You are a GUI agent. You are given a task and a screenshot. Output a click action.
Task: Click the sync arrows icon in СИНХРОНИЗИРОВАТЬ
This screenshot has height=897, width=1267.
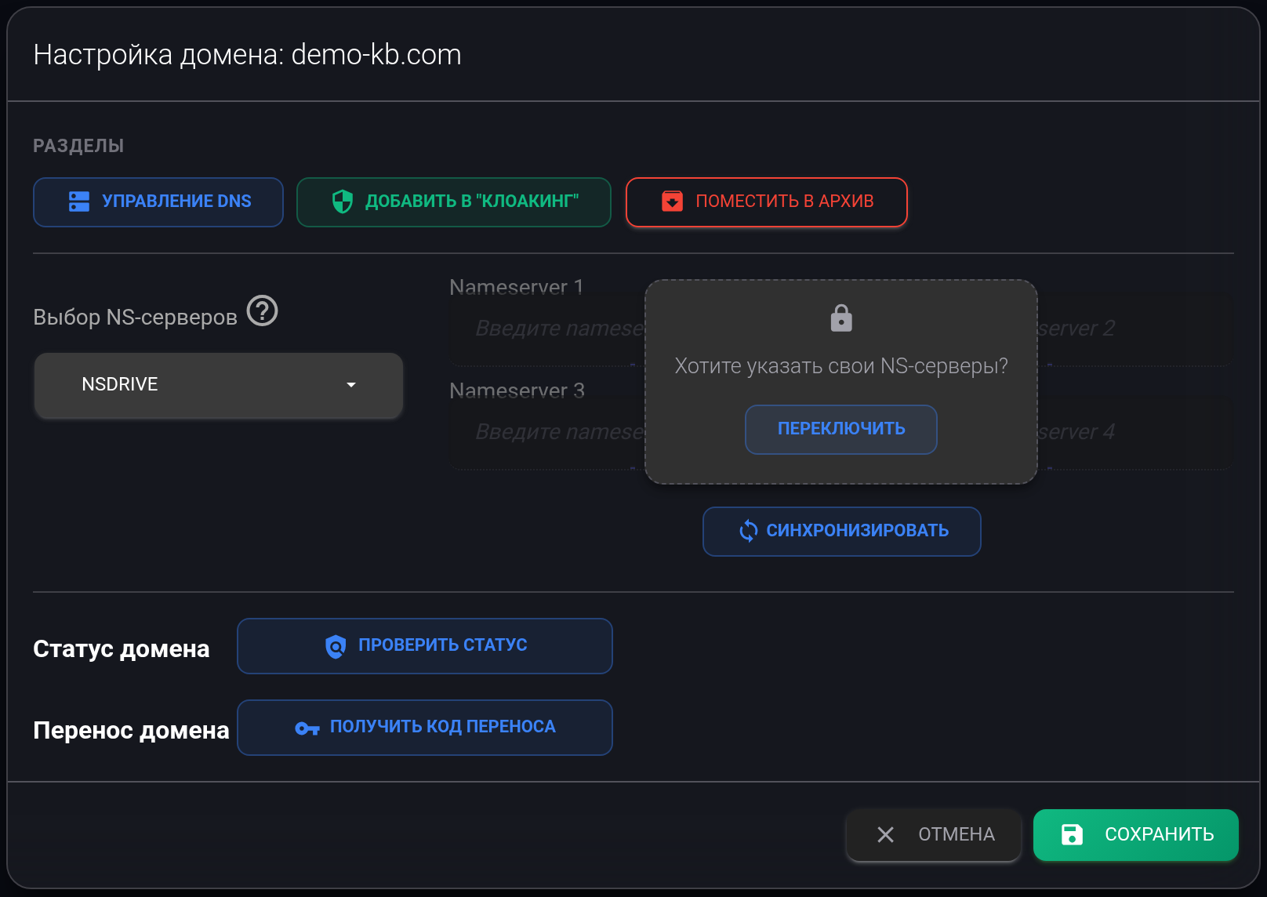pyautogui.click(x=748, y=531)
